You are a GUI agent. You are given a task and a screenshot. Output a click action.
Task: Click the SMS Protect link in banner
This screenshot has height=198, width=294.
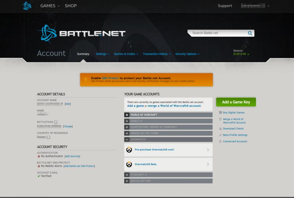tap(111, 78)
